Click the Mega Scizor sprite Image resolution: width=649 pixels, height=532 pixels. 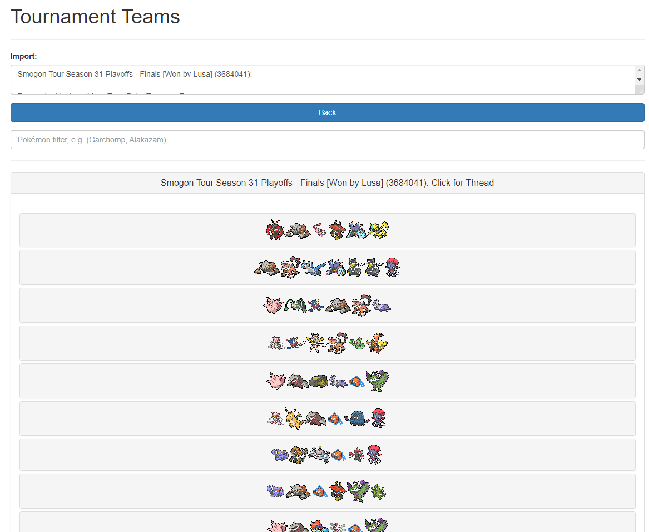click(x=356, y=455)
